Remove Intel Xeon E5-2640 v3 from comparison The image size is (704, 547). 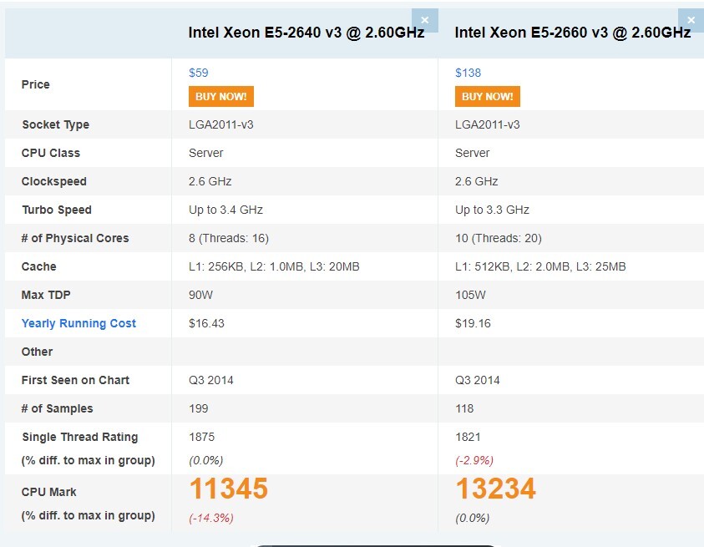pyautogui.click(x=425, y=19)
